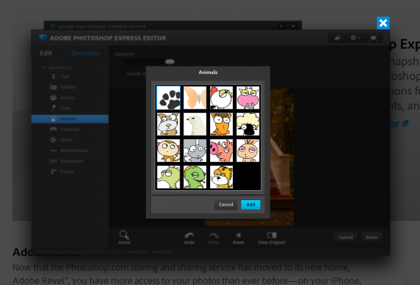Image resolution: width=420 pixels, height=285 pixels.
Task: Click Add in the Animals dialog
Action: tap(250, 205)
